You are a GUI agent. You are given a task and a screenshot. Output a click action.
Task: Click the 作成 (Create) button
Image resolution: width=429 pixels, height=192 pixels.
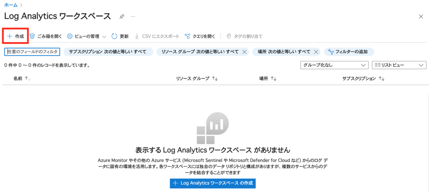click(15, 36)
